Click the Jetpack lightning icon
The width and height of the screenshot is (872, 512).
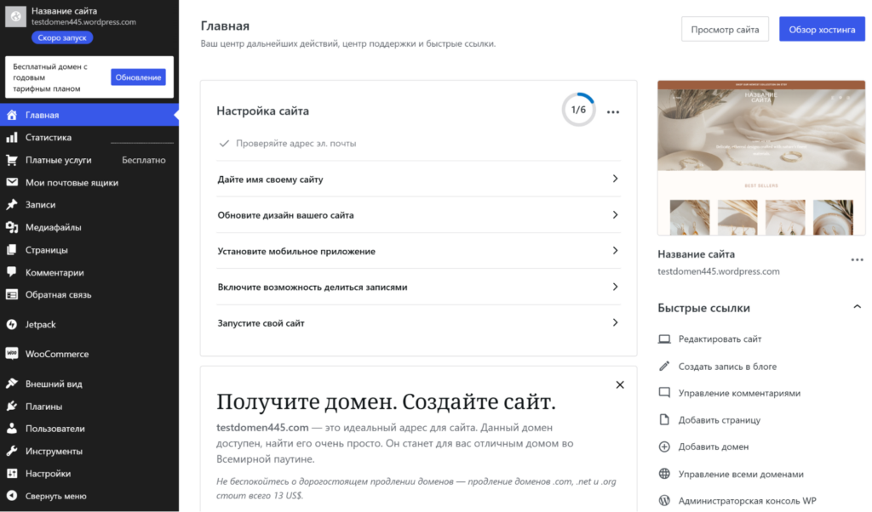pos(12,324)
